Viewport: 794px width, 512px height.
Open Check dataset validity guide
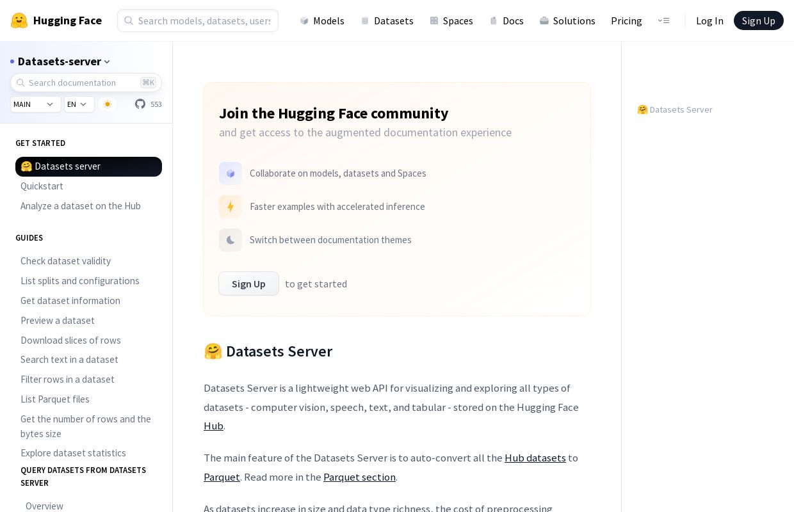pos(65,261)
